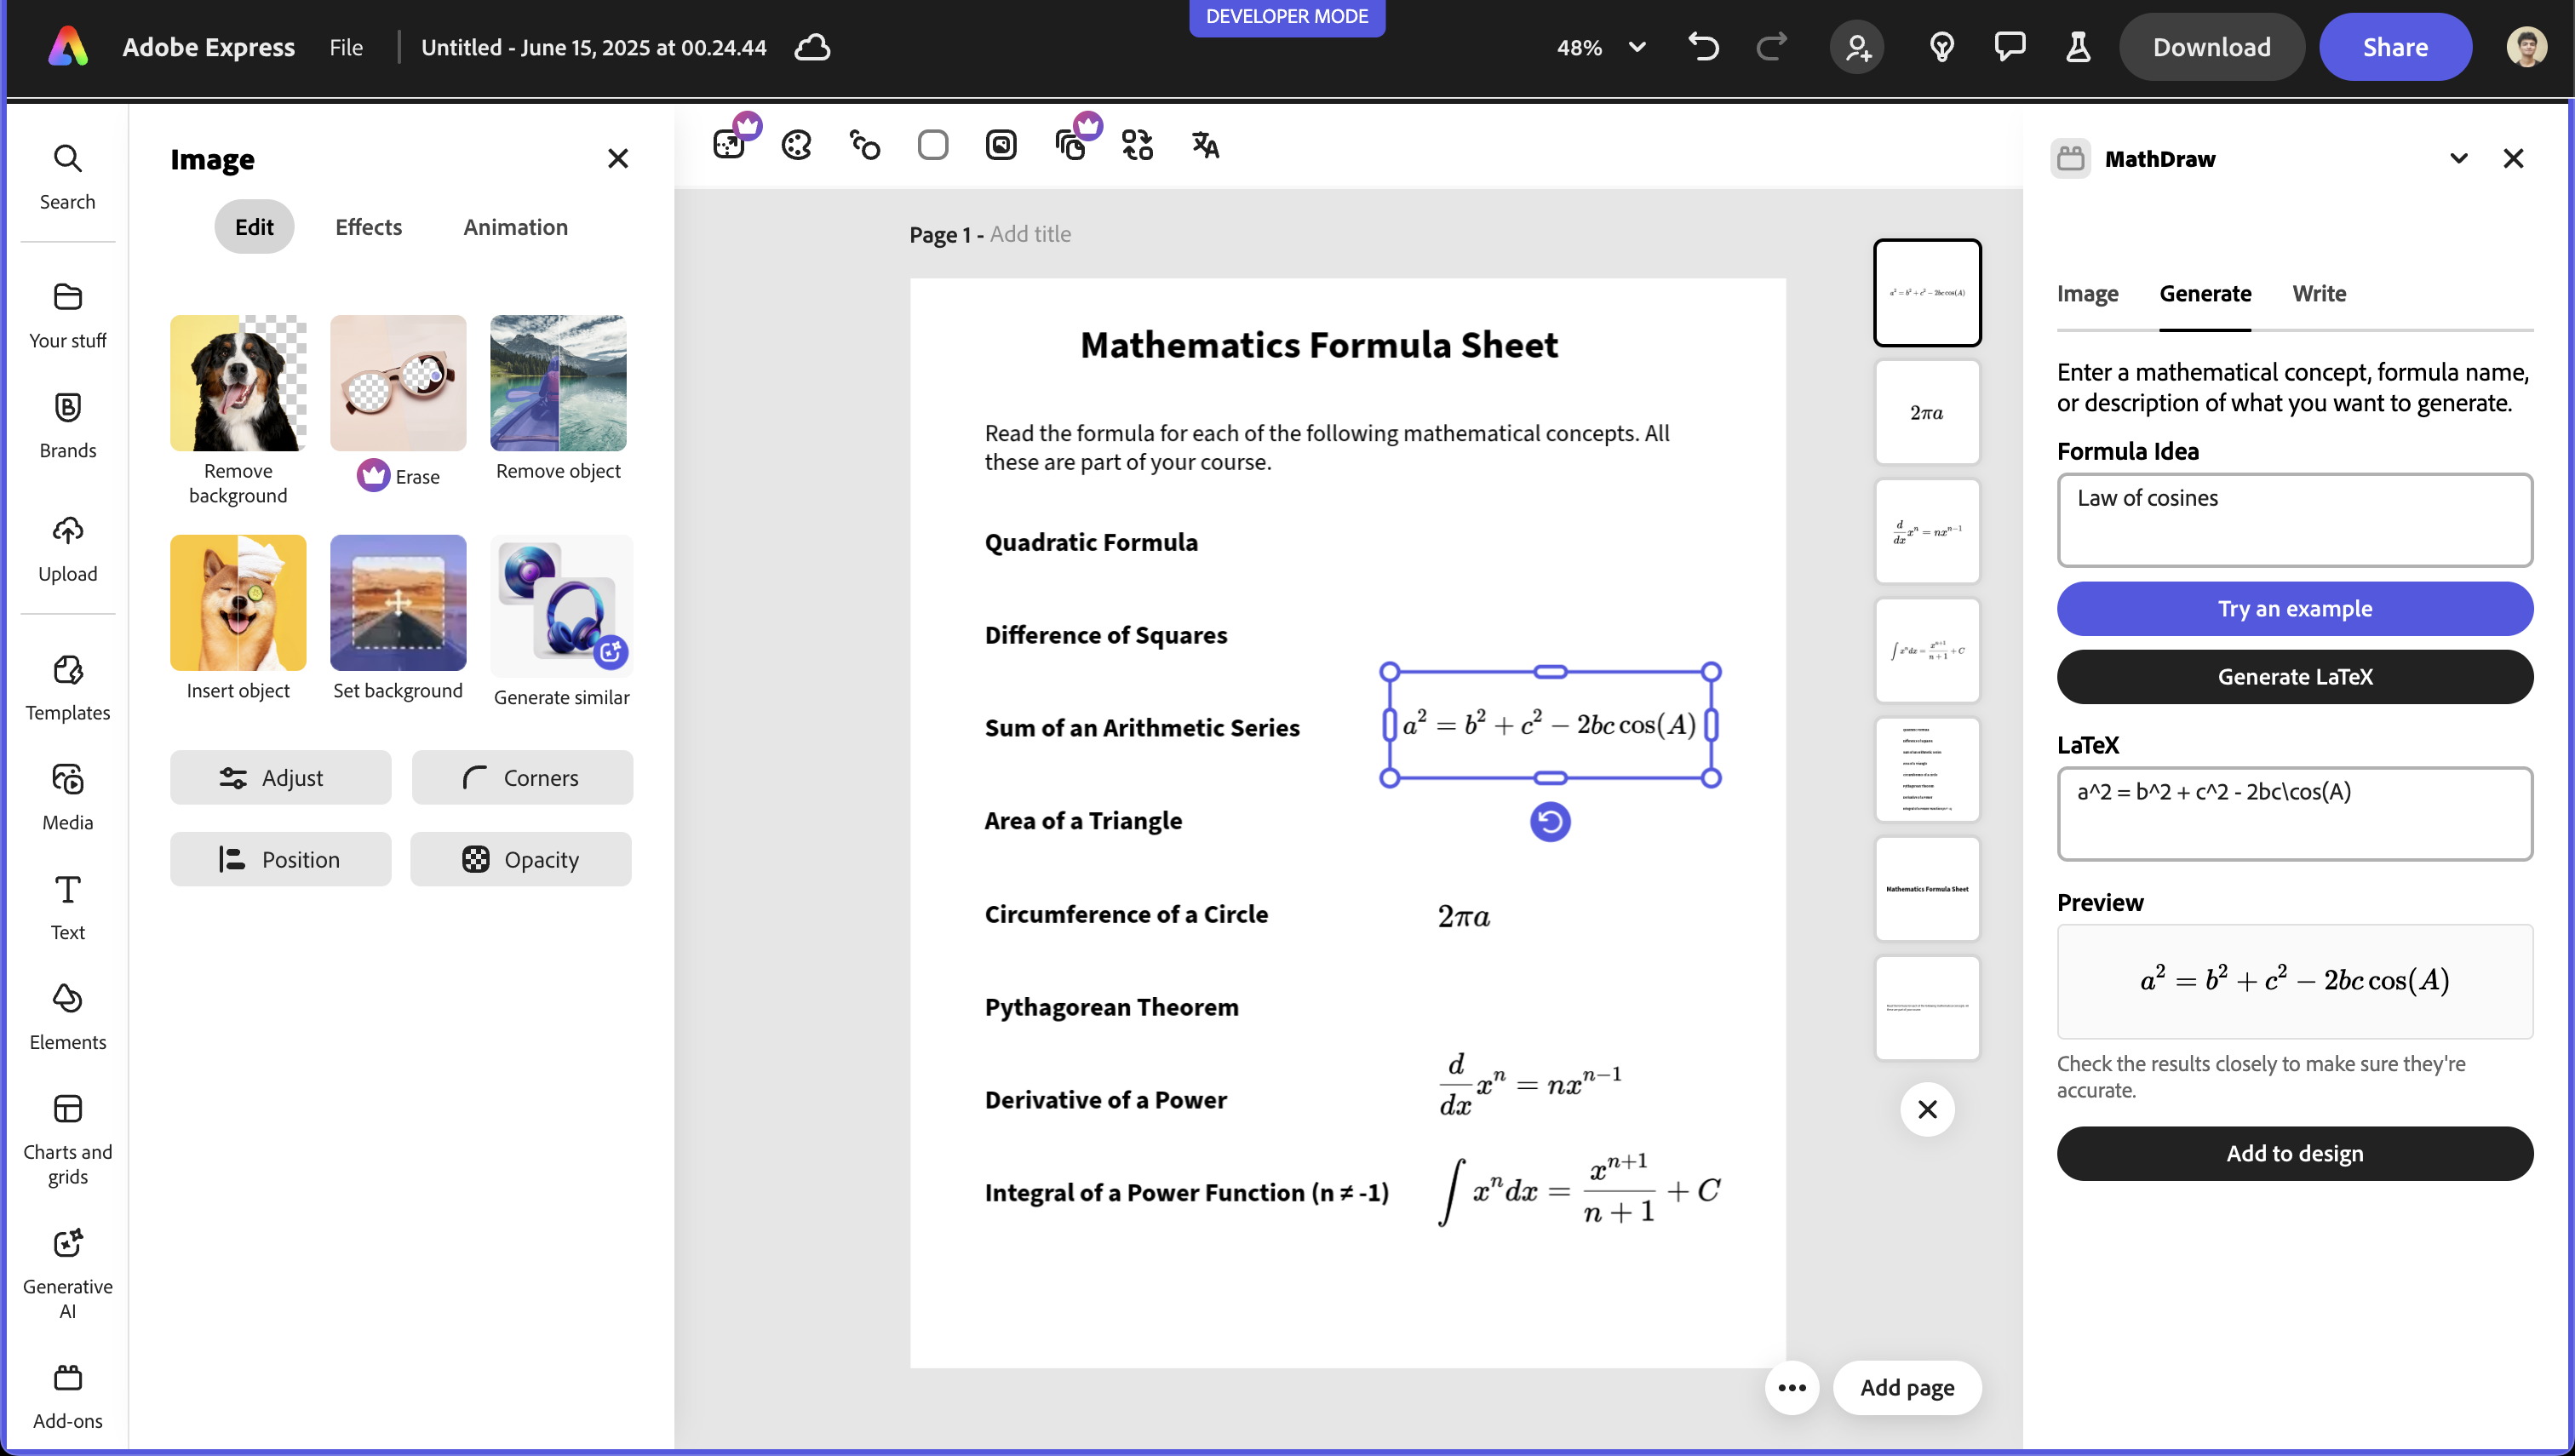The height and width of the screenshot is (1456, 2575).
Task: Expand the zoom percentage dropdown
Action: point(1637,47)
